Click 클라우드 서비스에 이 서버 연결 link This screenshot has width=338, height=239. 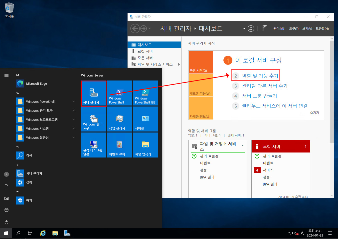(x=275, y=106)
